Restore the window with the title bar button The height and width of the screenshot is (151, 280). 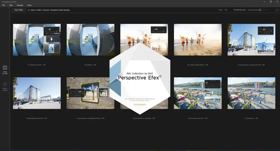pyautogui.click(x=271, y=2)
